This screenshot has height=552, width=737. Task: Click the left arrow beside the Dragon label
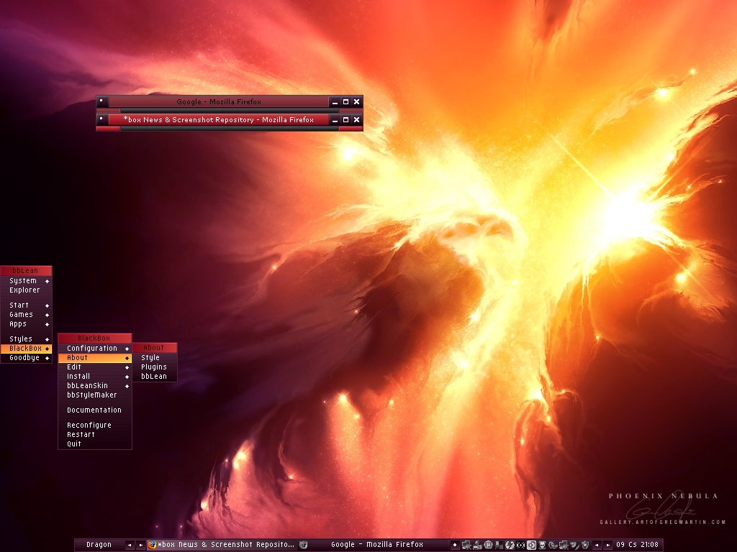click(130, 545)
